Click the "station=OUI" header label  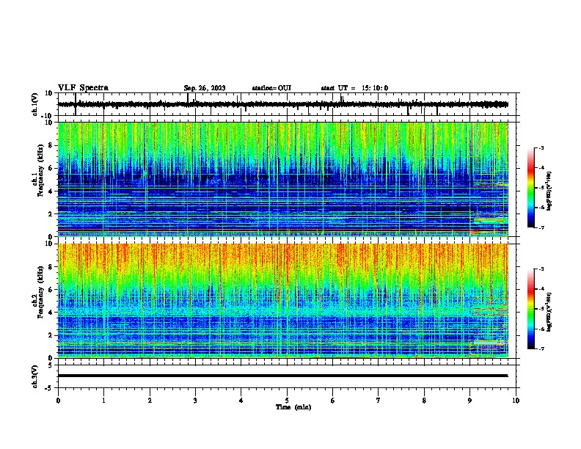click(271, 88)
